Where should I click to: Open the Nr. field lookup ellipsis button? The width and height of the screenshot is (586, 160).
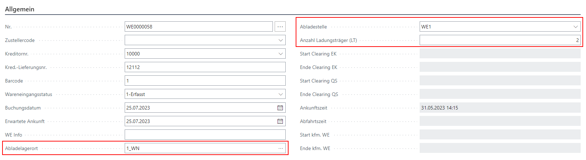[x=280, y=27]
